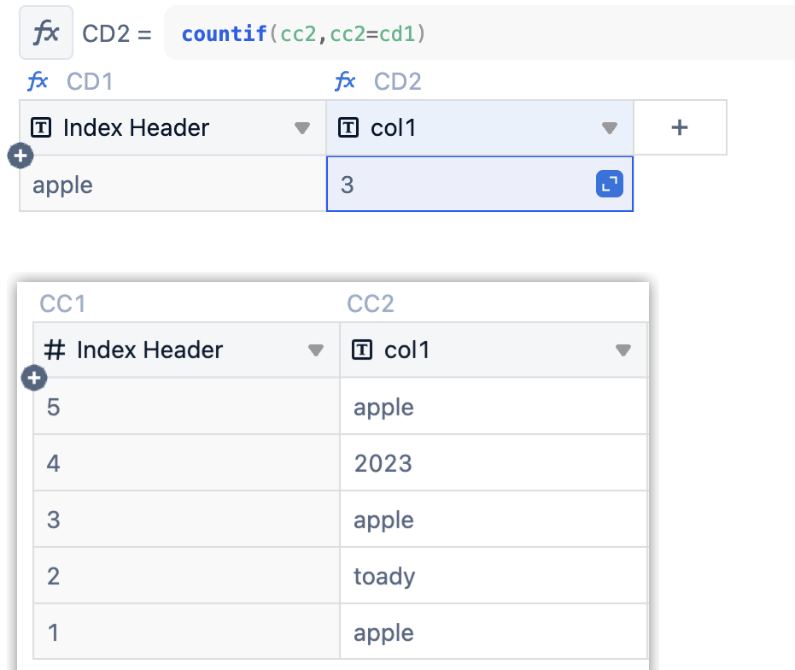The height and width of the screenshot is (670, 795).
Task: Select index cell 4 in bottom table
Action: click(186, 462)
